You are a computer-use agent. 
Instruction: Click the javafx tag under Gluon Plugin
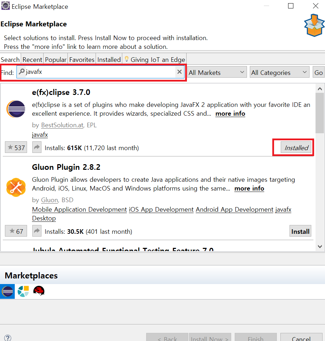coord(283,210)
